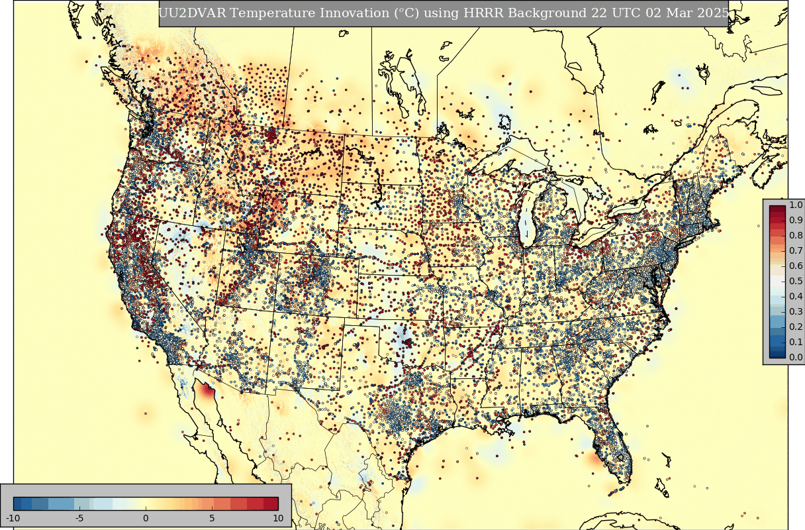Click the '0.8' colorbar label
The width and height of the screenshot is (805, 530).
(x=796, y=236)
